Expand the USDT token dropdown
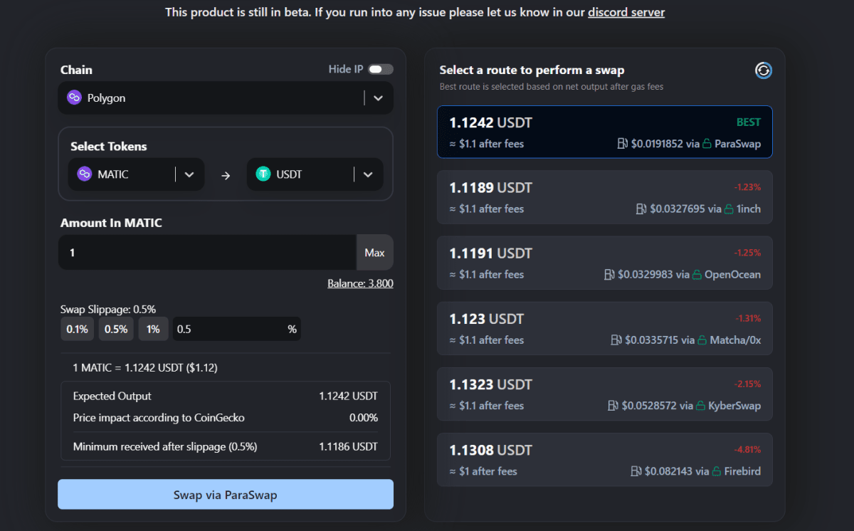This screenshot has width=854, height=531. (368, 174)
